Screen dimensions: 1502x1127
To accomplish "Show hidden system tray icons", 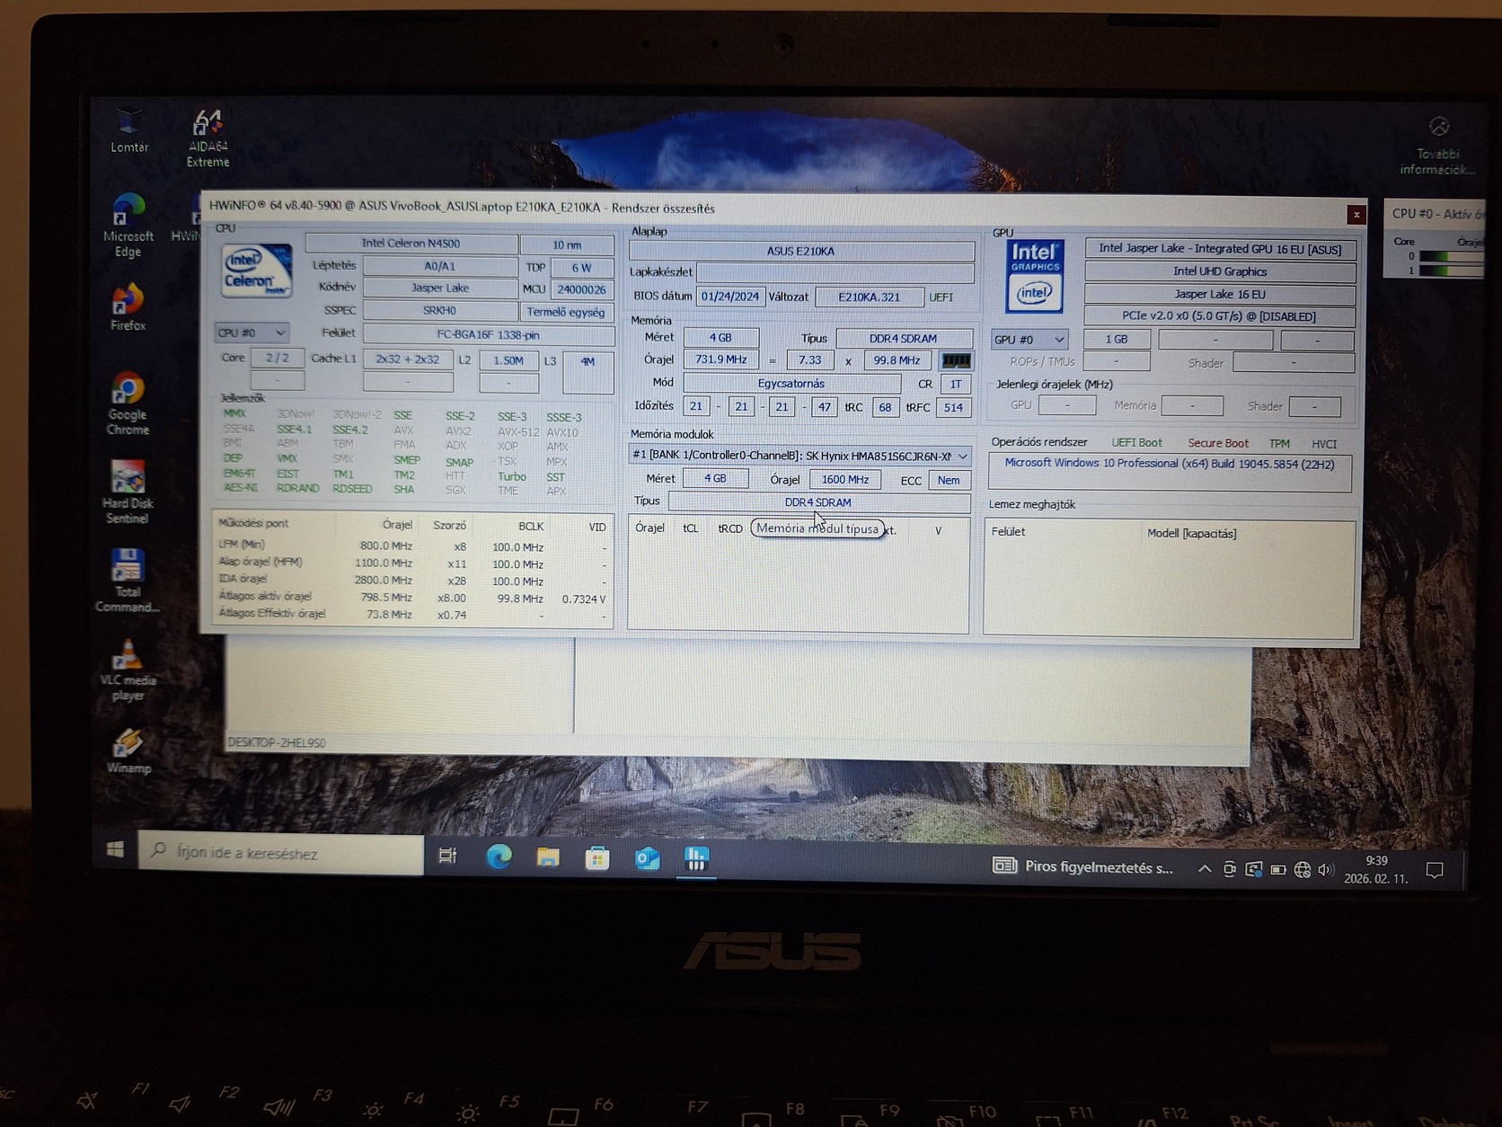I will 1205,869.
